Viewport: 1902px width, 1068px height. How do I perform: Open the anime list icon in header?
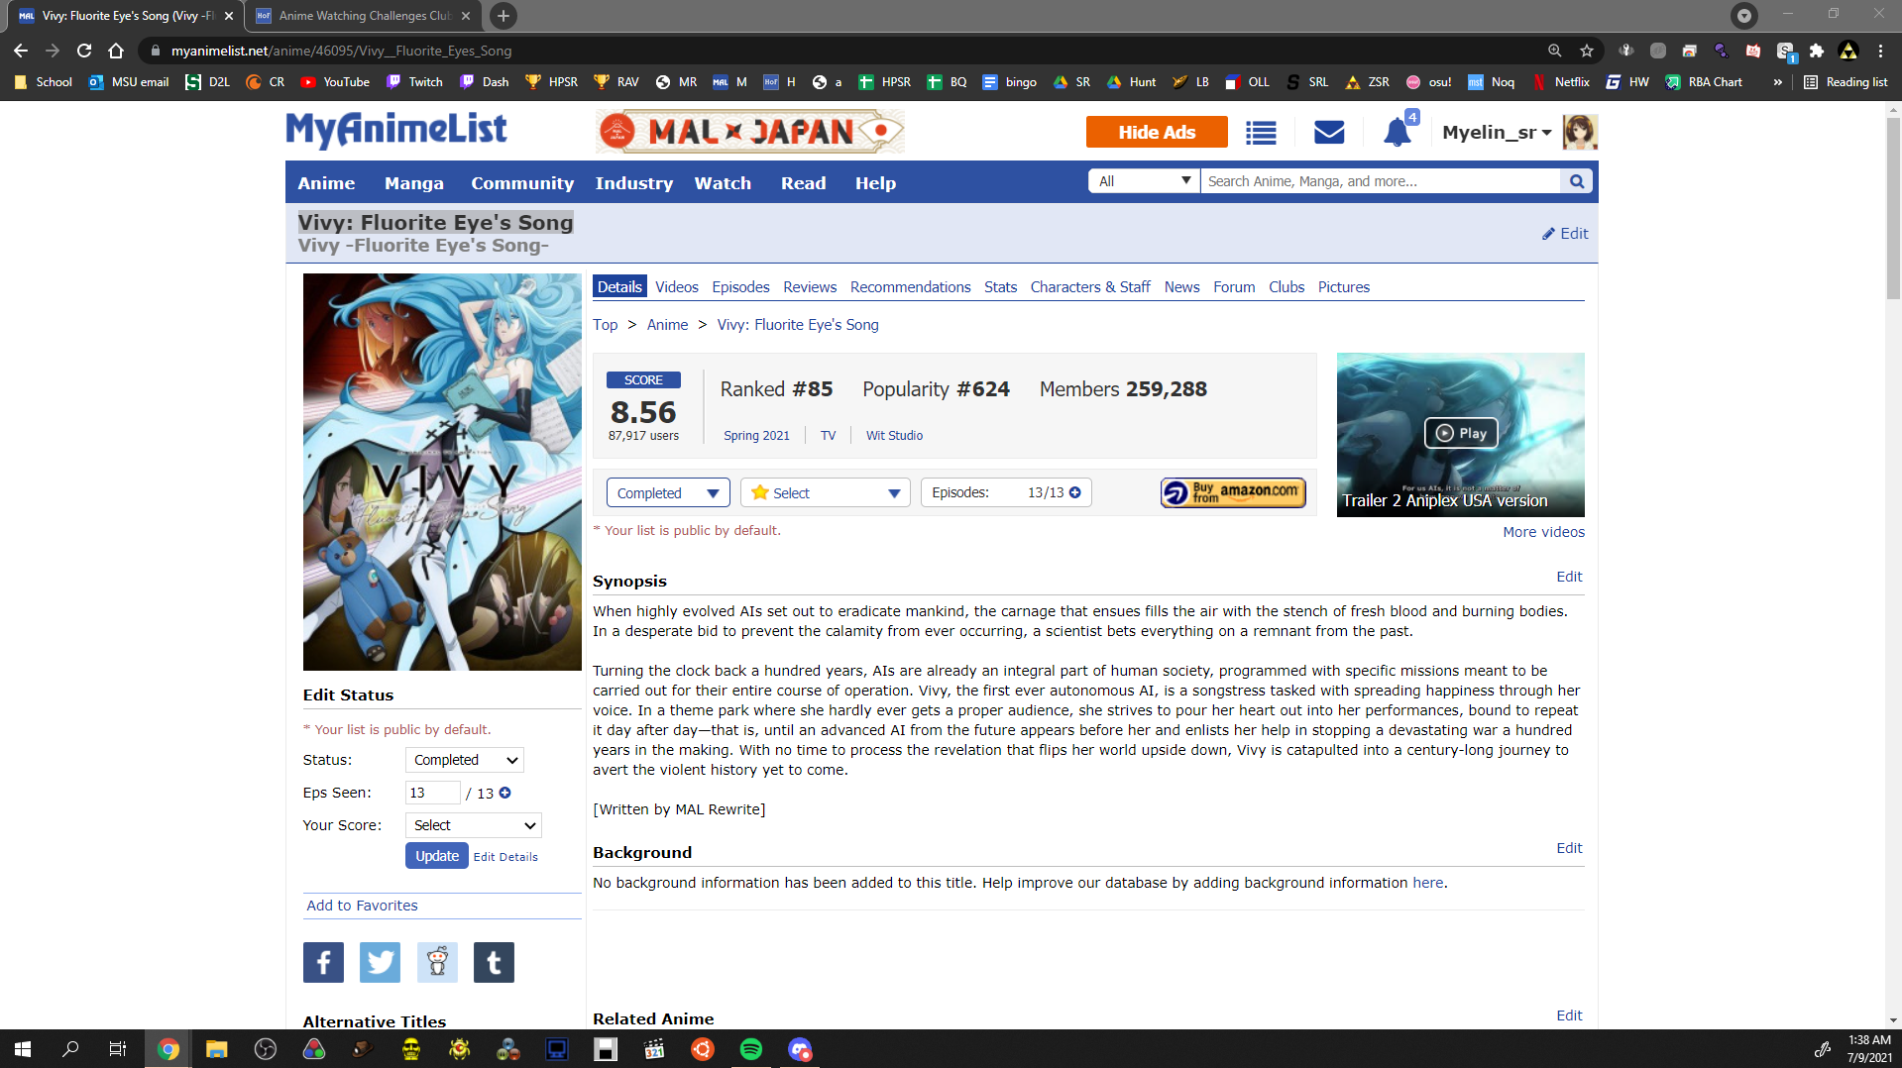[1261, 132]
